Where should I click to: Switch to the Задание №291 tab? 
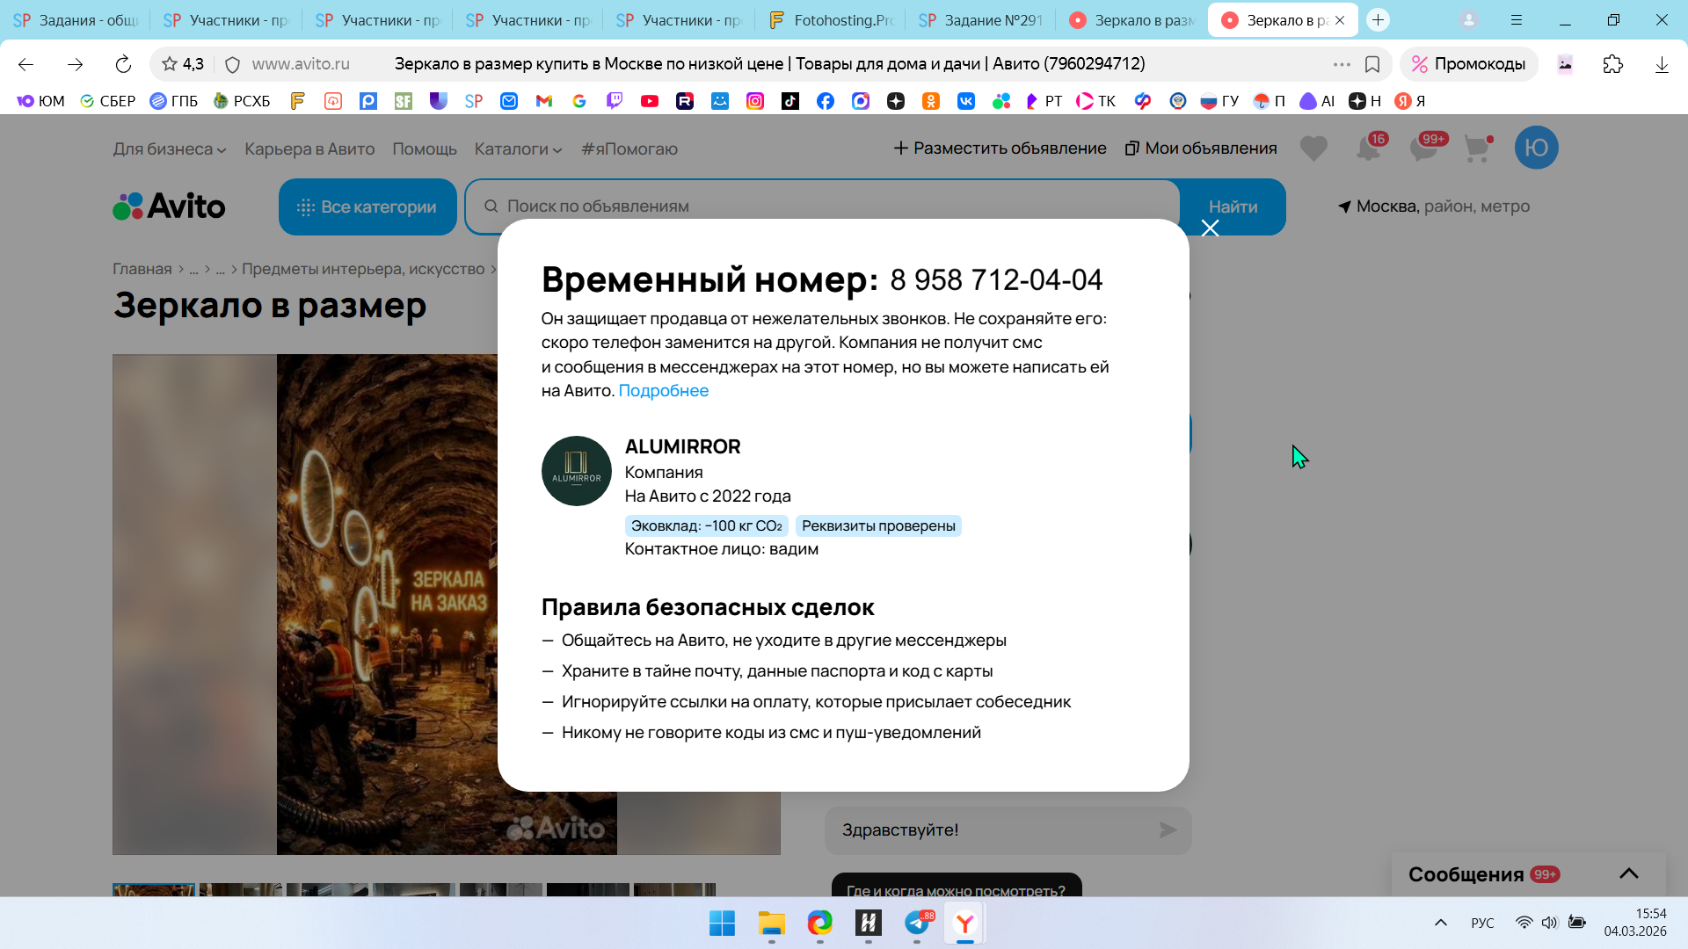[x=981, y=20]
